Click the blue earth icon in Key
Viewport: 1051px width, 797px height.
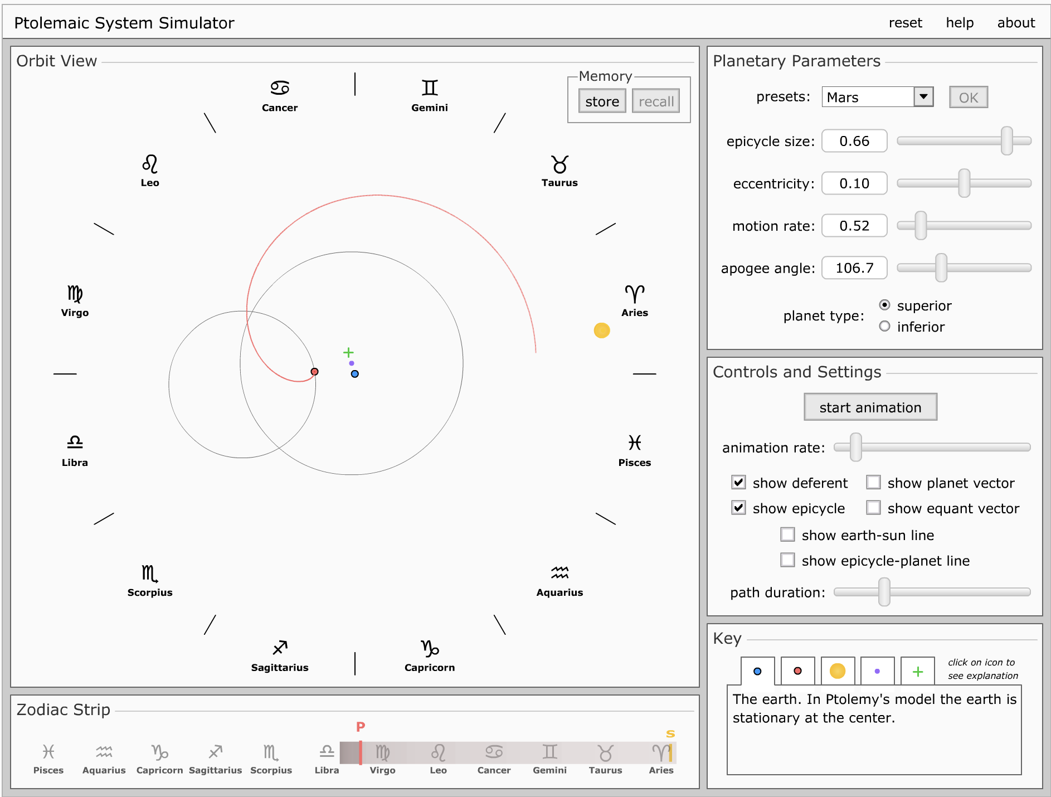click(757, 671)
